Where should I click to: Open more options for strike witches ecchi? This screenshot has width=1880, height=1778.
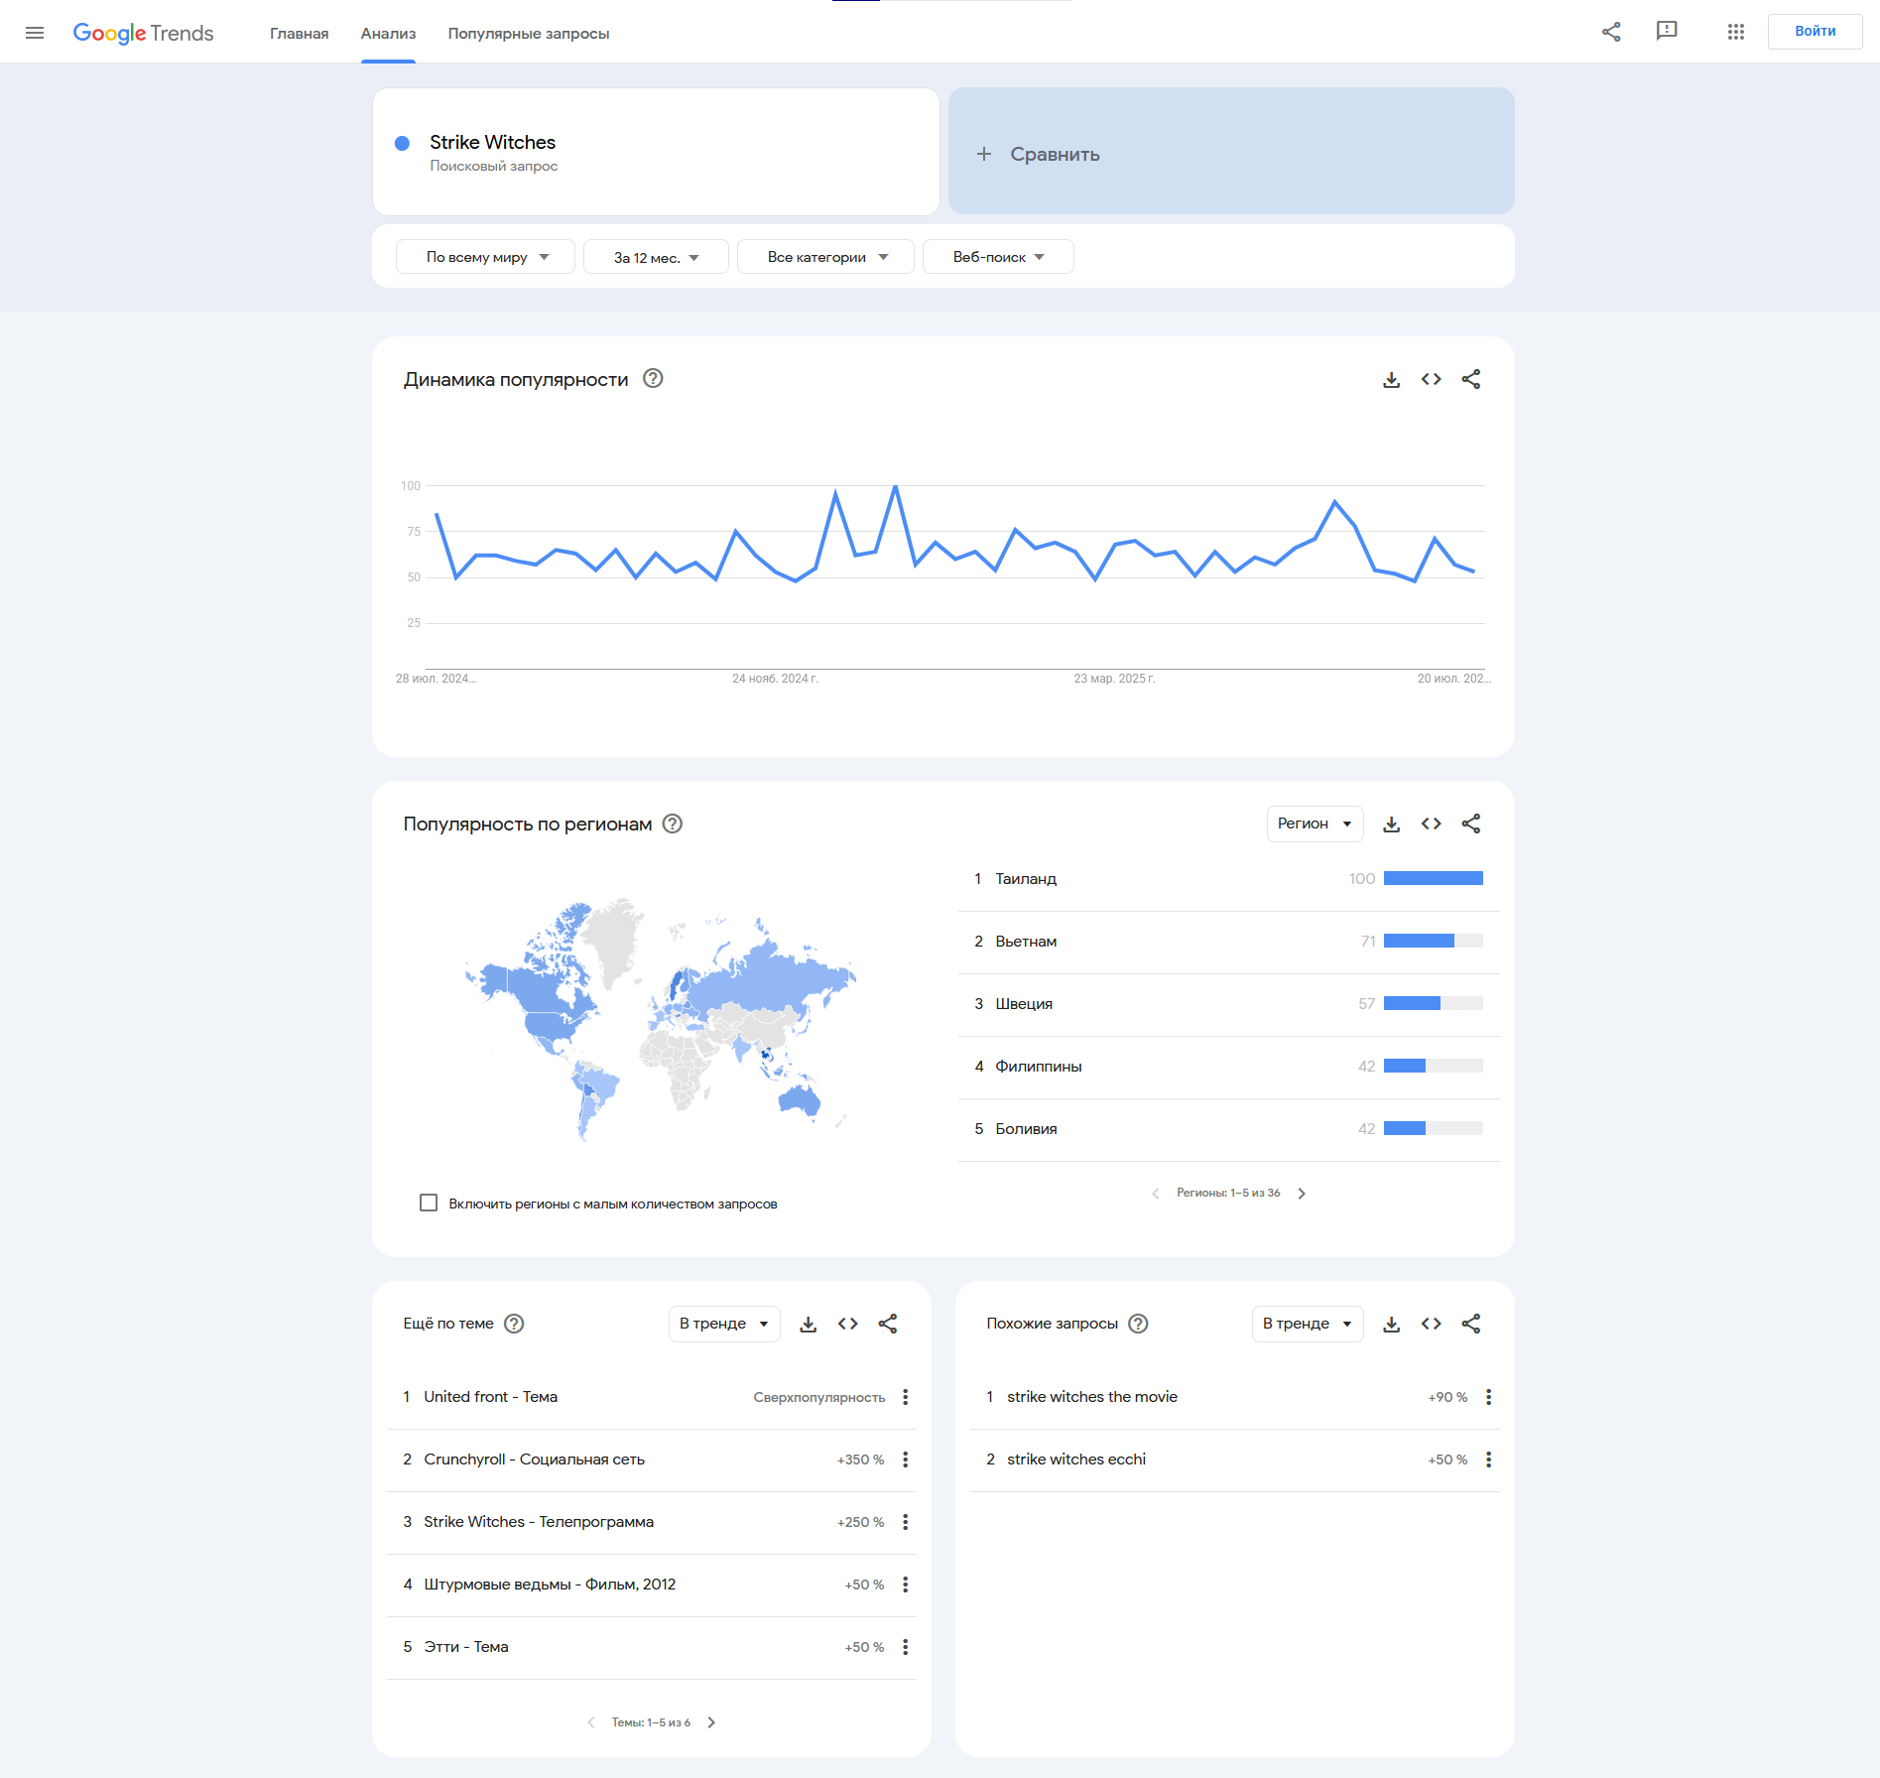click(1489, 1460)
